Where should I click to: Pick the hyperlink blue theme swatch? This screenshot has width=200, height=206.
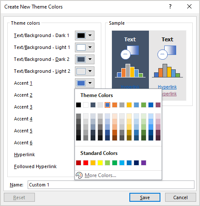[x=151, y=105]
